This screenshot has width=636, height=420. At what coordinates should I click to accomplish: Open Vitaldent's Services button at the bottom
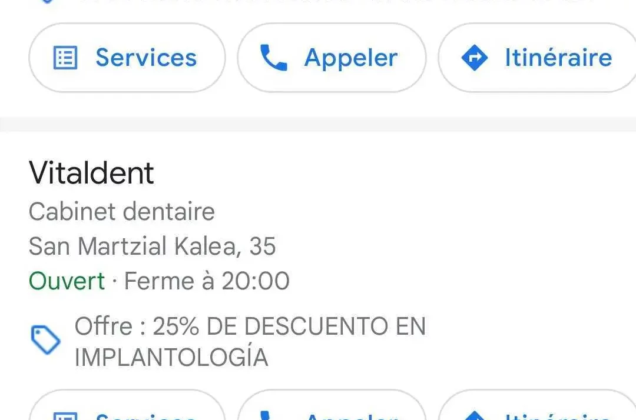tap(127, 405)
